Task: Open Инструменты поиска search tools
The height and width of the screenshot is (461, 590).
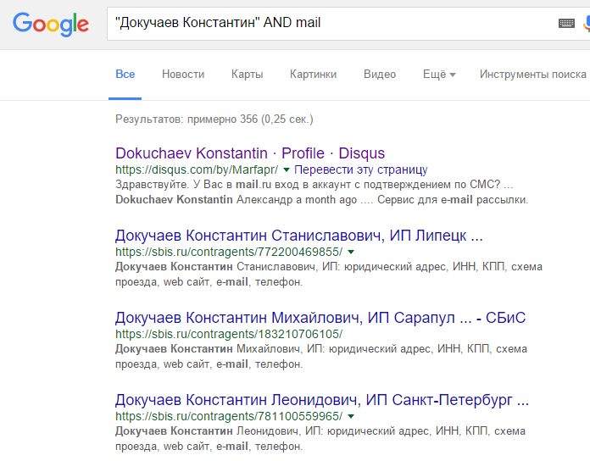Action: pyautogui.click(x=533, y=75)
